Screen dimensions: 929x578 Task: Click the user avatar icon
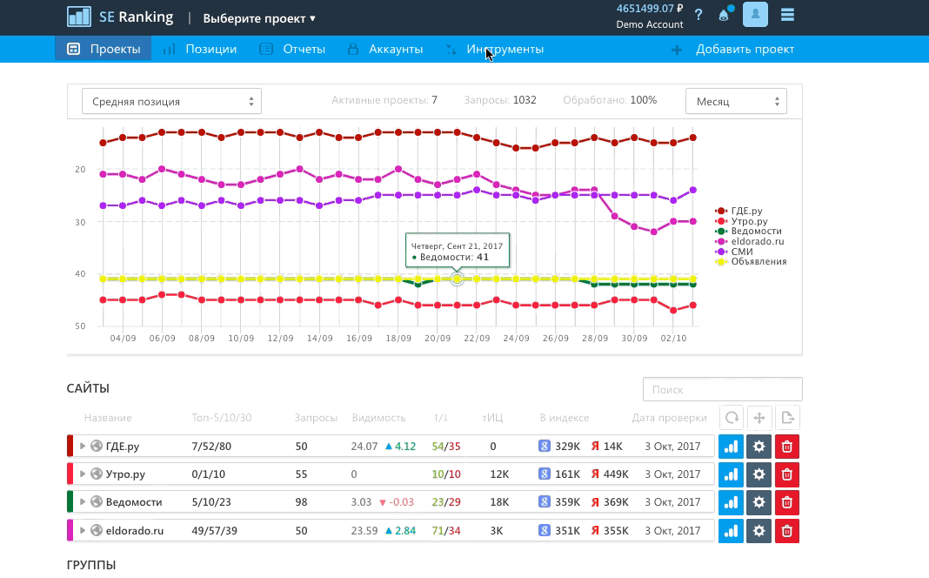click(x=755, y=14)
